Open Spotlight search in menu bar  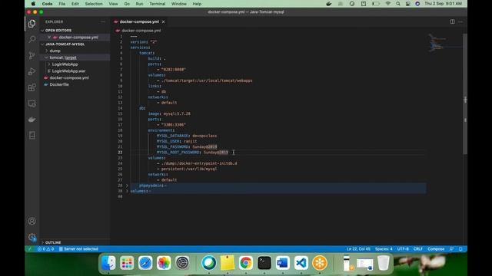click(x=398, y=4)
